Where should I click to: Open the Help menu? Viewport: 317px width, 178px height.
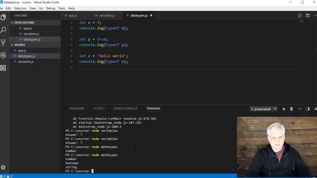(x=71, y=8)
